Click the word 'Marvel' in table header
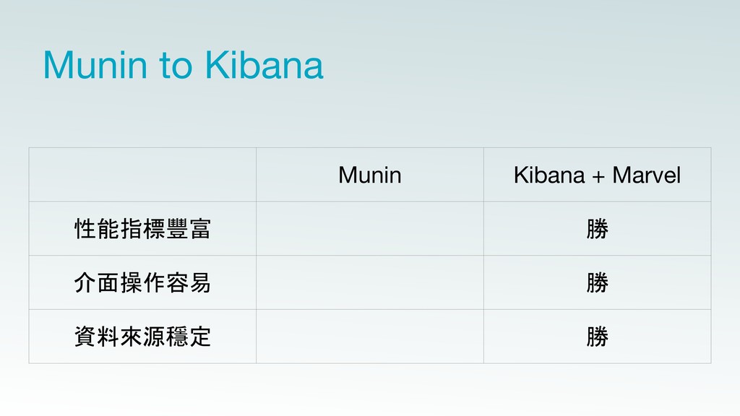Image resolution: width=740 pixels, height=416 pixels. point(647,175)
